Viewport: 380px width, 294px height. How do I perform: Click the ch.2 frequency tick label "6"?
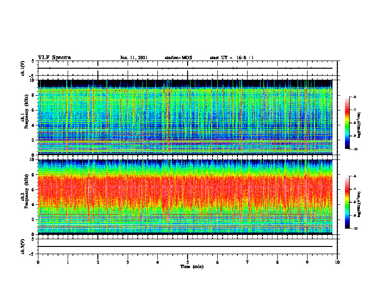(x=34, y=190)
